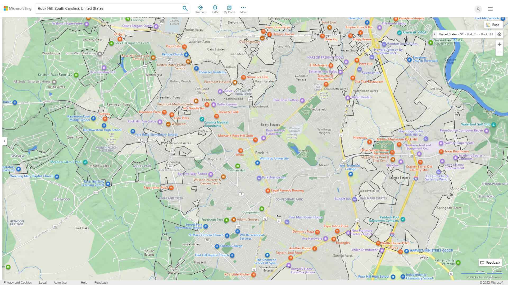Expand the breadcrumb location arrow
Screen dimensions: 508x285
pyautogui.click(x=434, y=34)
